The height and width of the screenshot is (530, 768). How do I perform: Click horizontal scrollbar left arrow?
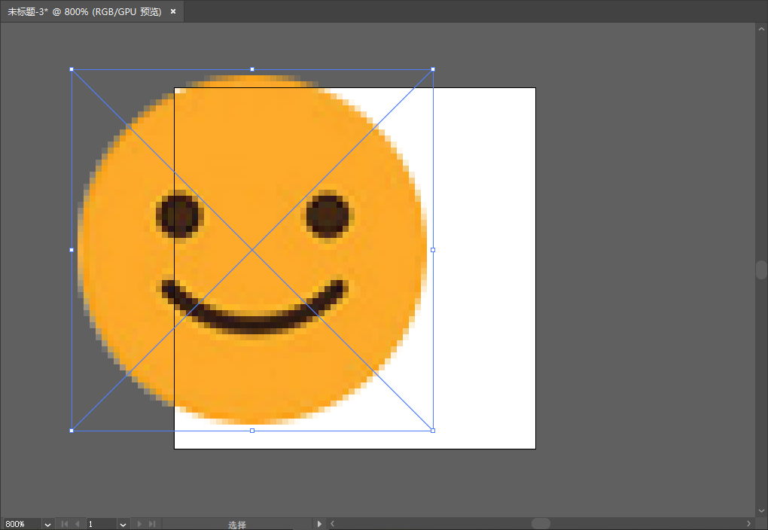[x=333, y=524]
